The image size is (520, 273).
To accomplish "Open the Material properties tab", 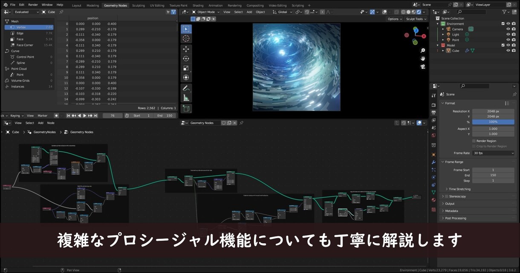I will pos(433,200).
